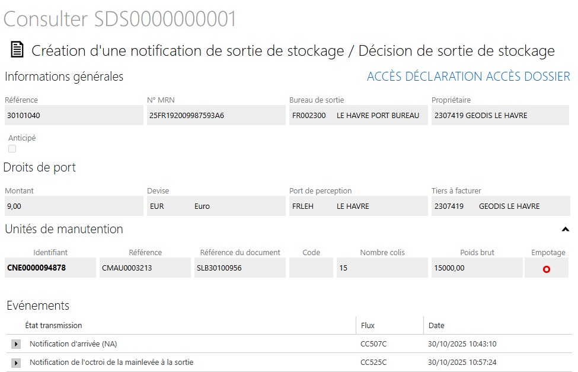Select identifier CNE0000094878 in handling units
578x372 pixels.
pyautogui.click(x=50, y=268)
